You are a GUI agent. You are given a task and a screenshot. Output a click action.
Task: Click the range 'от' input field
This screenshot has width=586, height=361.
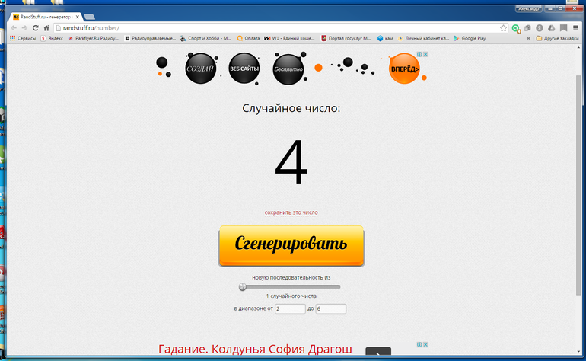tap(289, 308)
